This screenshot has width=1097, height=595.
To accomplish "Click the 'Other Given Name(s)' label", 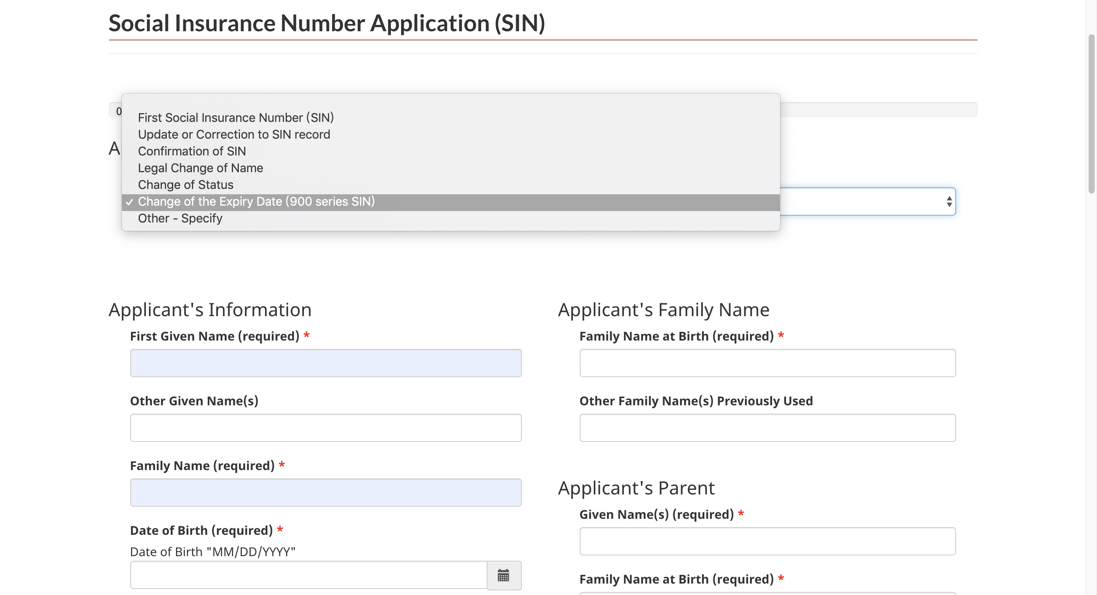I will click(194, 401).
